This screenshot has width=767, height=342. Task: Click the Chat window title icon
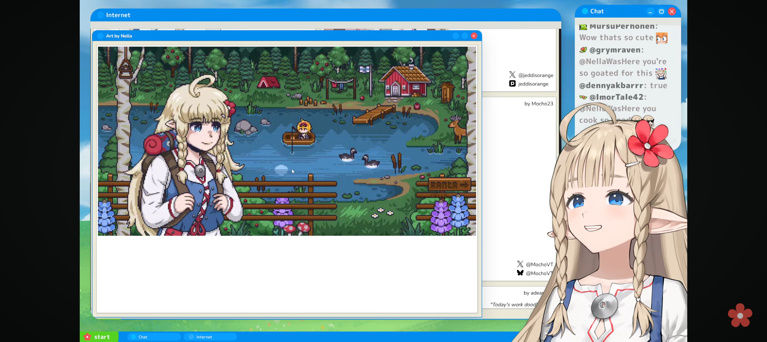(x=585, y=11)
